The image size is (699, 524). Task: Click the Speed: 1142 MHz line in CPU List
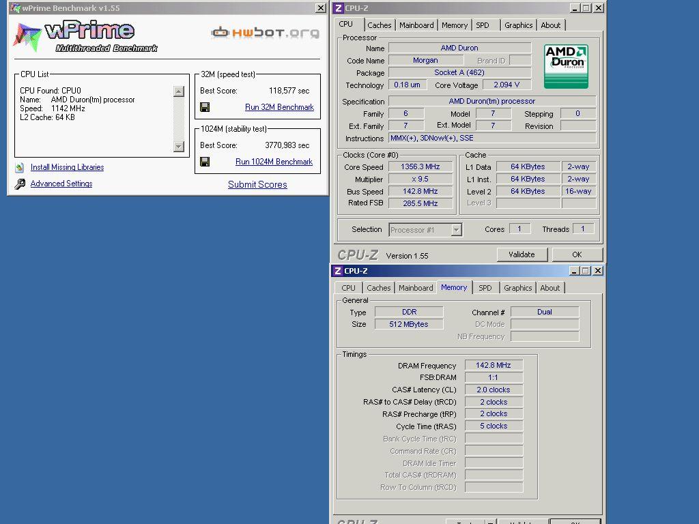[52, 108]
